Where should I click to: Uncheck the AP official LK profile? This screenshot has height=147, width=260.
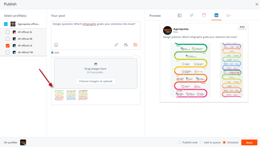coord(8,46)
